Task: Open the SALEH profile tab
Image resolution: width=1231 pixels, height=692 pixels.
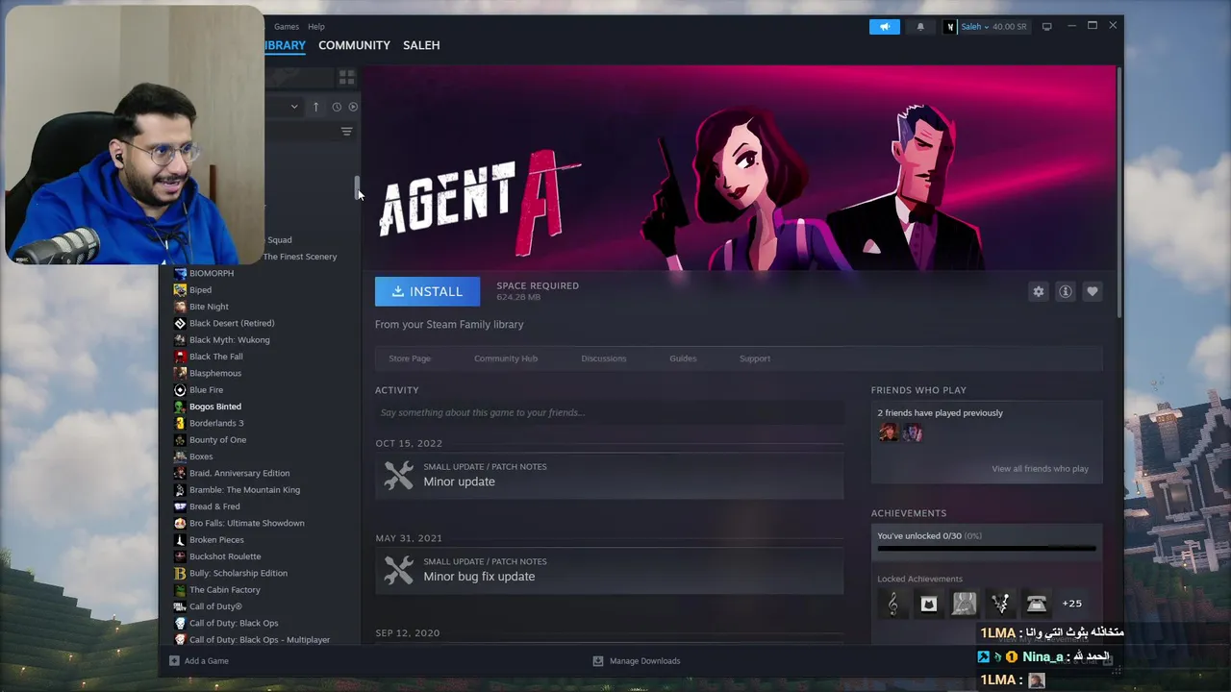Action: [x=421, y=45]
